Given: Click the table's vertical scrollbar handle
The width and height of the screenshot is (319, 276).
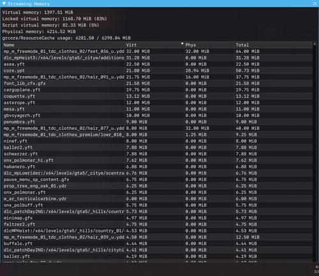Looking at the screenshot, I should tap(315, 44).
